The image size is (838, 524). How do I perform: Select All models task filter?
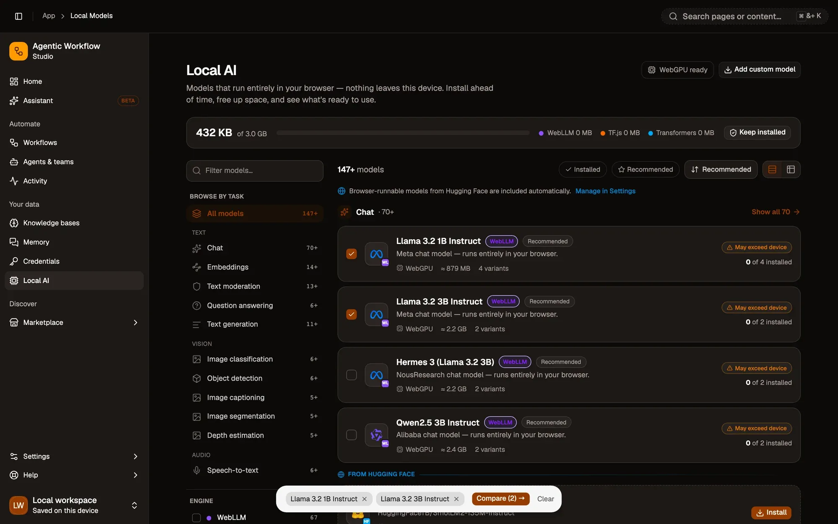pos(255,214)
